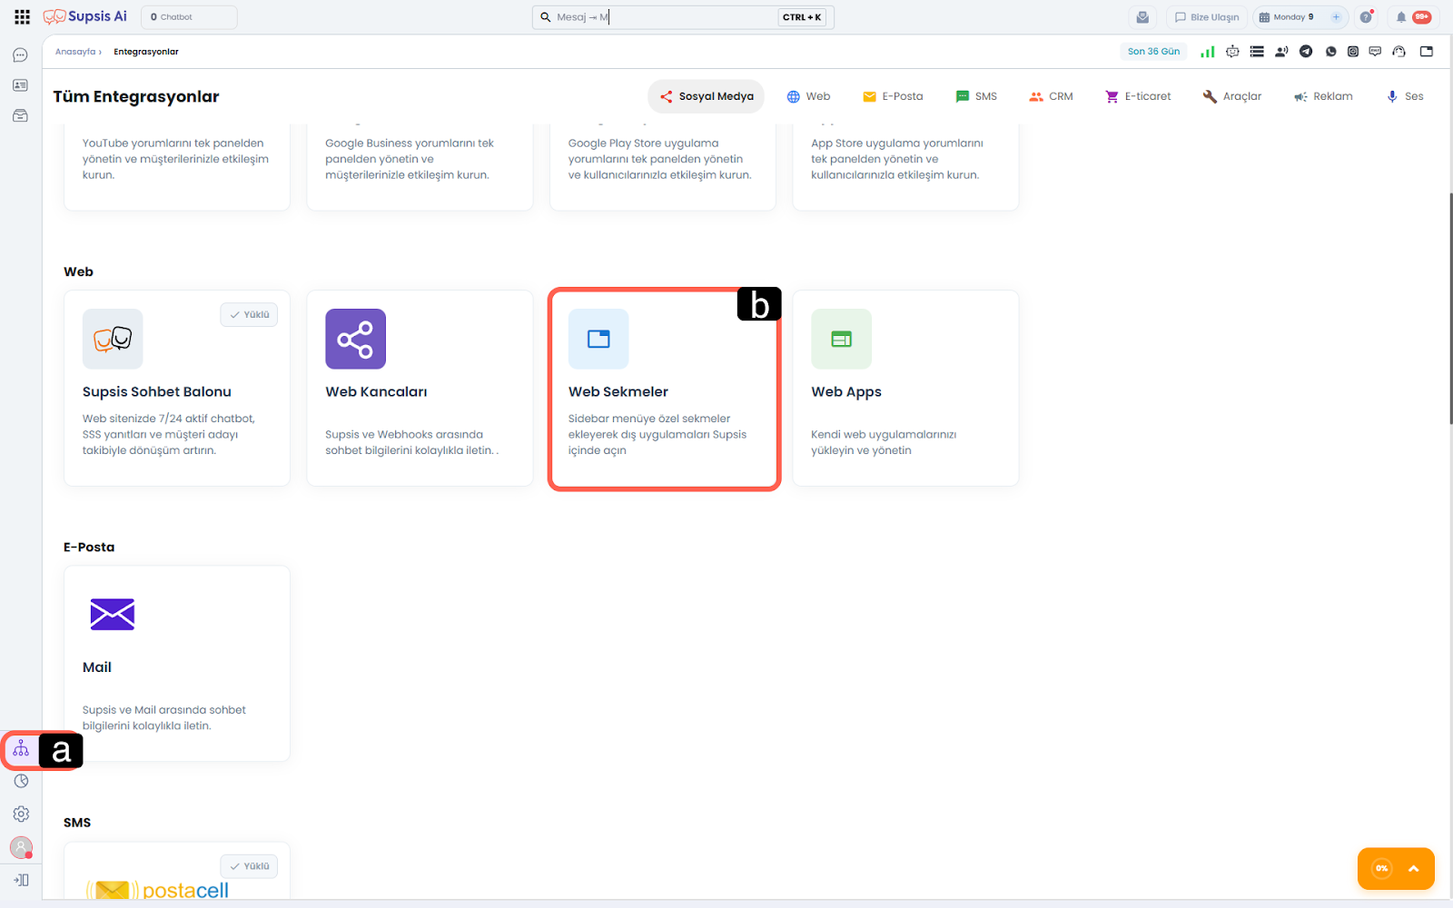Add a calendar event with the plus button
Screen dimensions: 1453x908
pos(1336,17)
